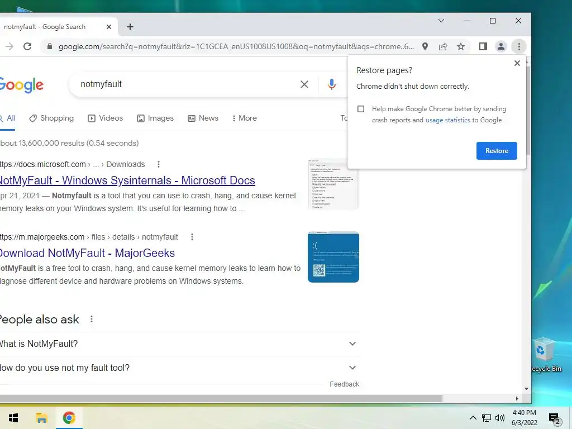Open the More search filters menu
The width and height of the screenshot is (572, 429).
click(245, 118)
